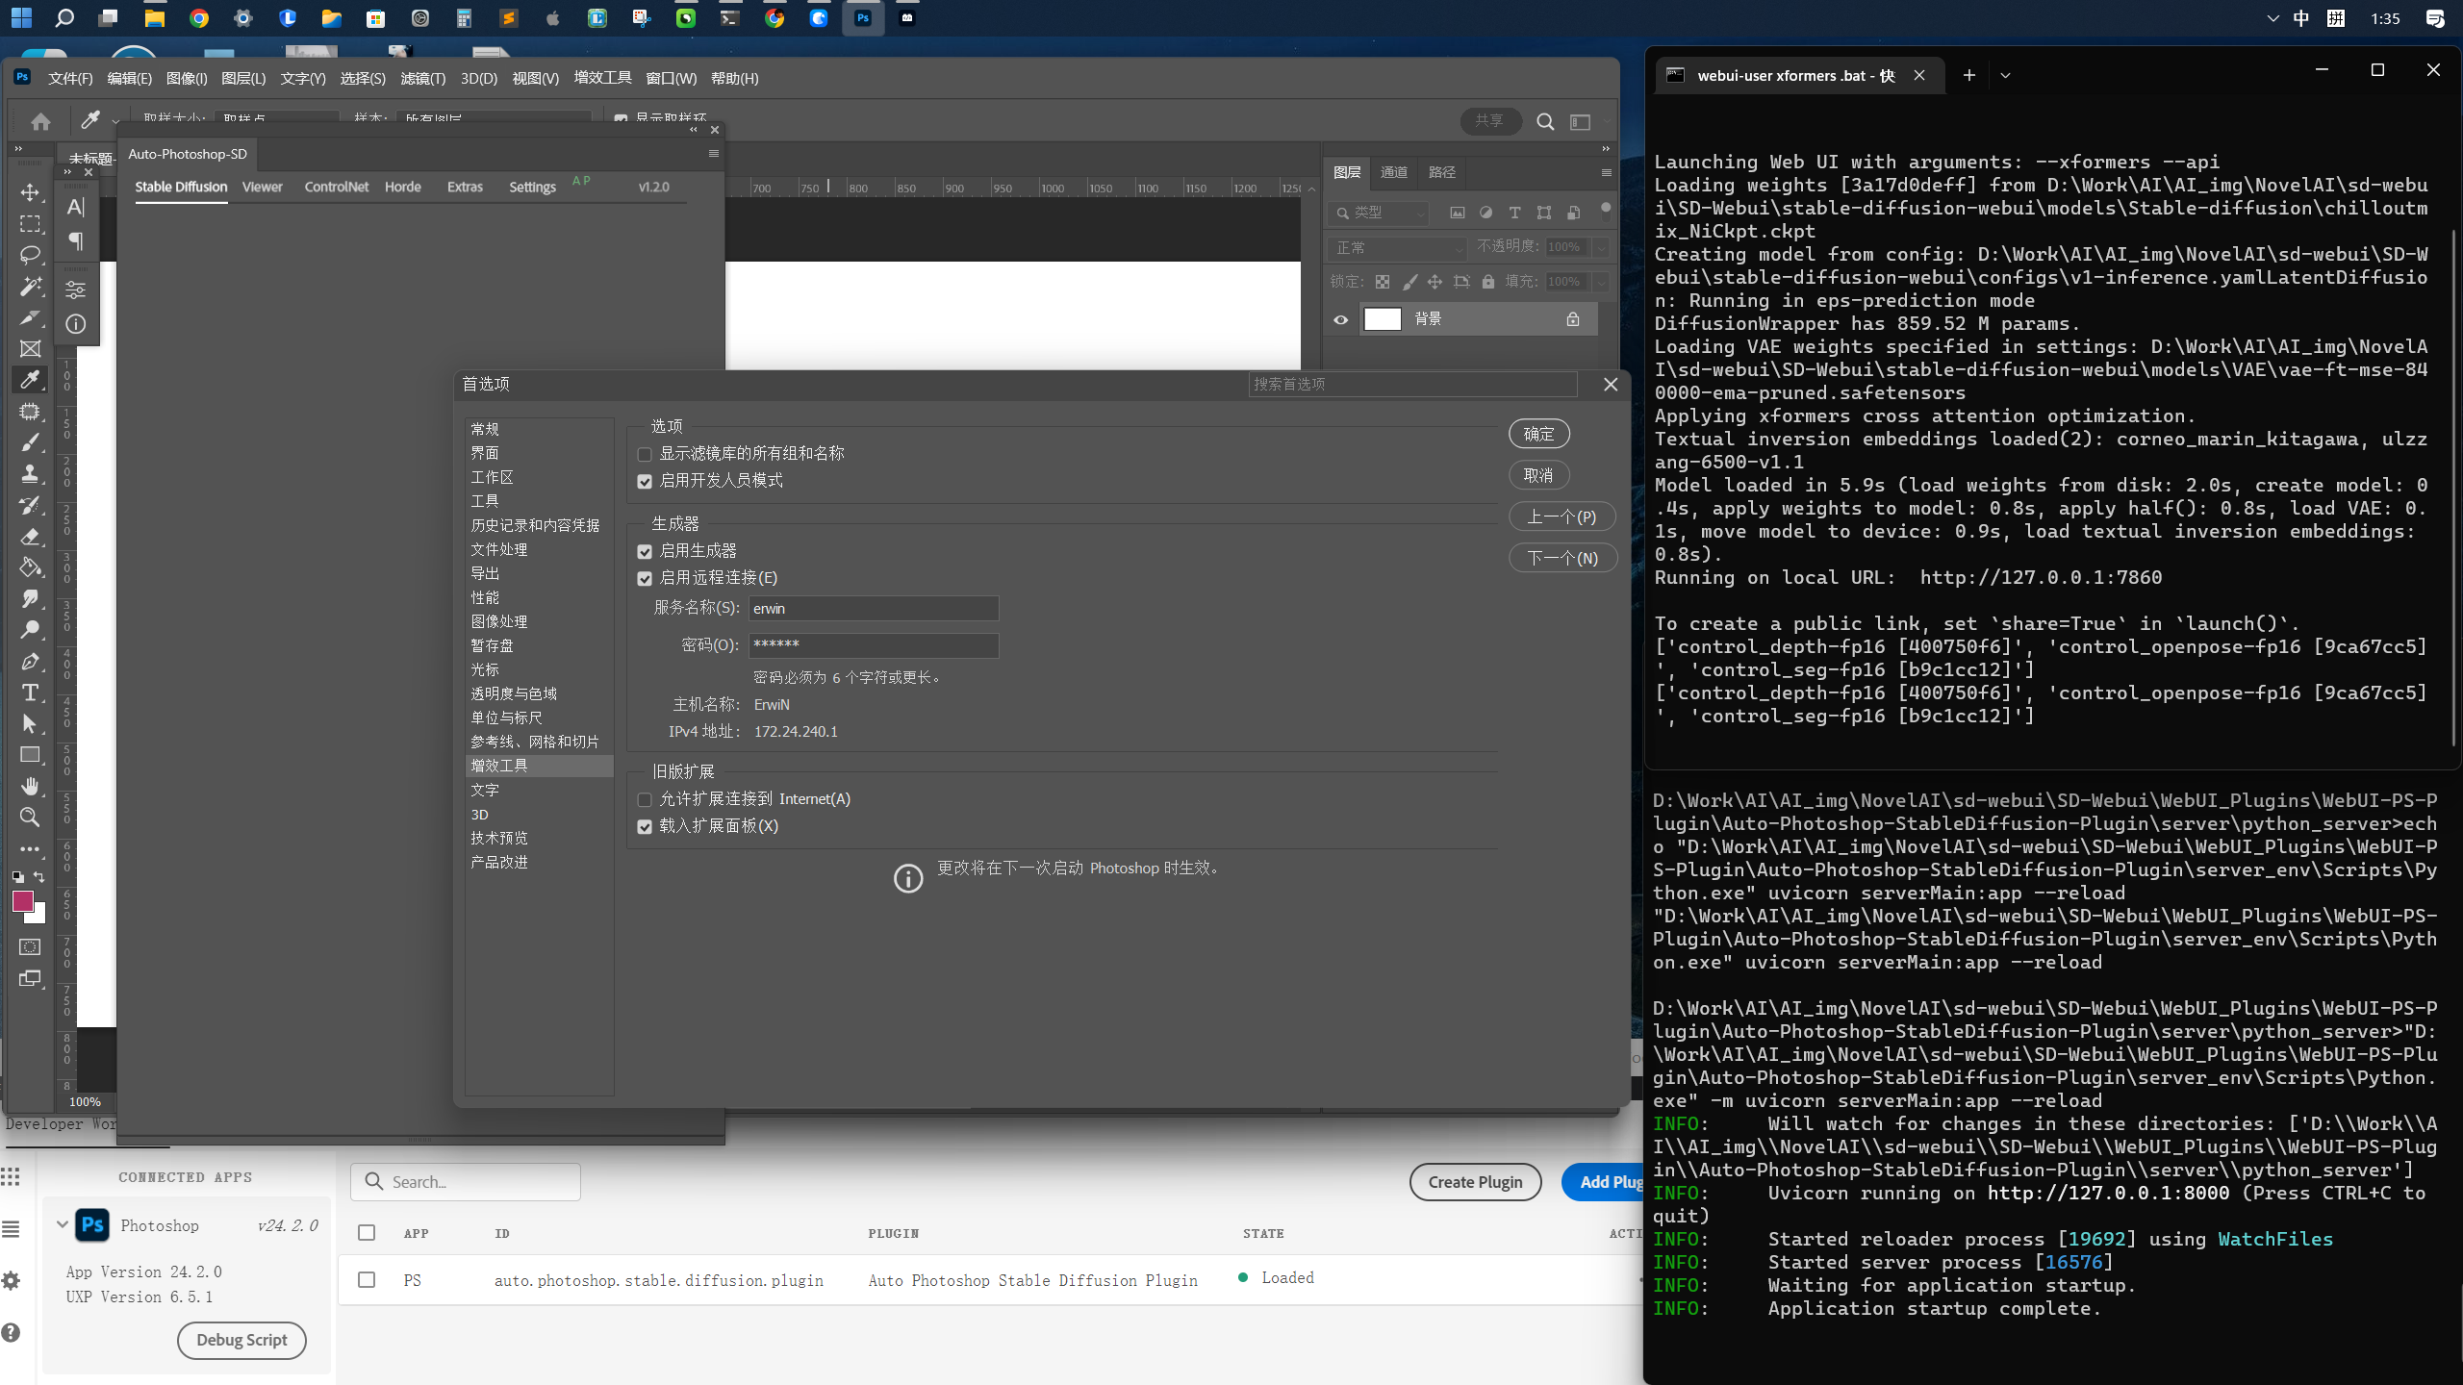Open the 滤镜(T) menu
This screenshot has height=1385, width=2463.
pos(422,79)
